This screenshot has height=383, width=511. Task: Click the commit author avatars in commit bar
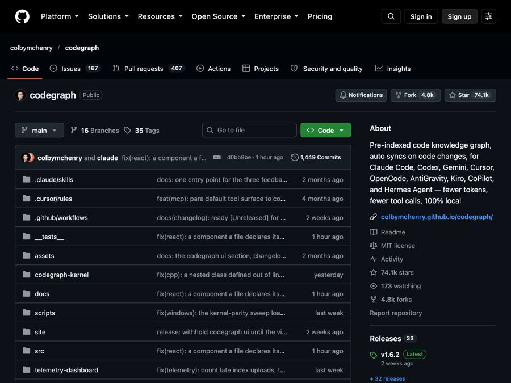(28, 158)
